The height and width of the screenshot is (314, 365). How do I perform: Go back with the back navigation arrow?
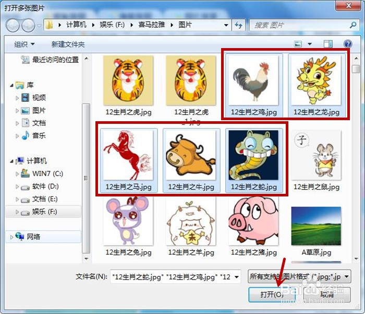[13, 25]
